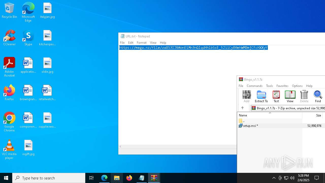Open the notification center
Viewport: 325px width, 183px height.
[x=317, y=178]
